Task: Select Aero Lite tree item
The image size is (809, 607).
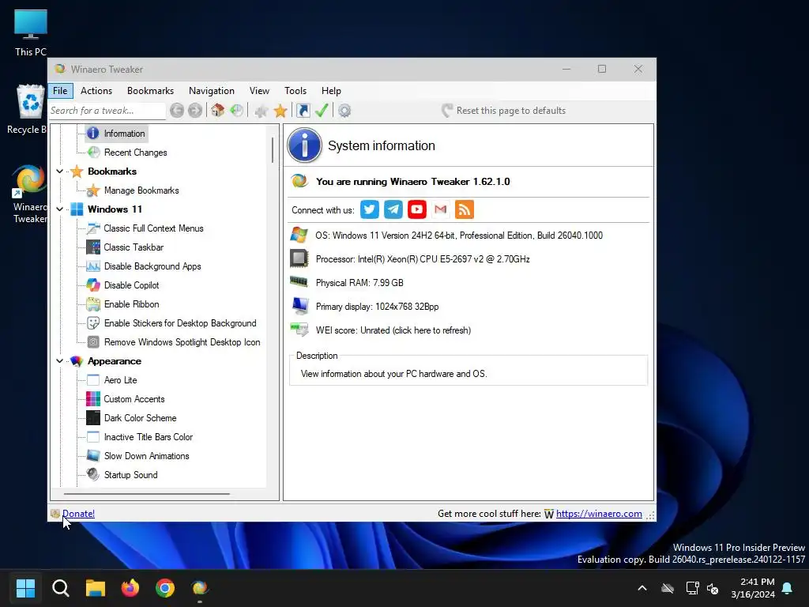Action: (121, 380)
